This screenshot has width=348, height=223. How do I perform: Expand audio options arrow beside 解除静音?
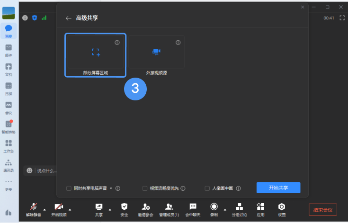point(45,210)
